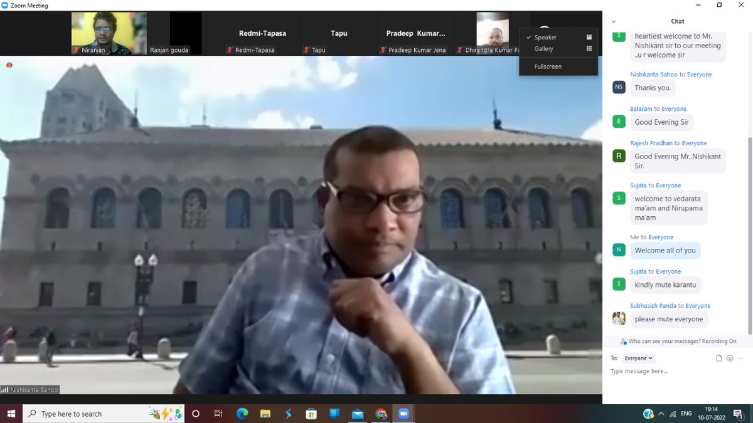Viewport: 753px width, 423px height.
Task: Click the B avatar for Balaram
Action: pos(619,122)
